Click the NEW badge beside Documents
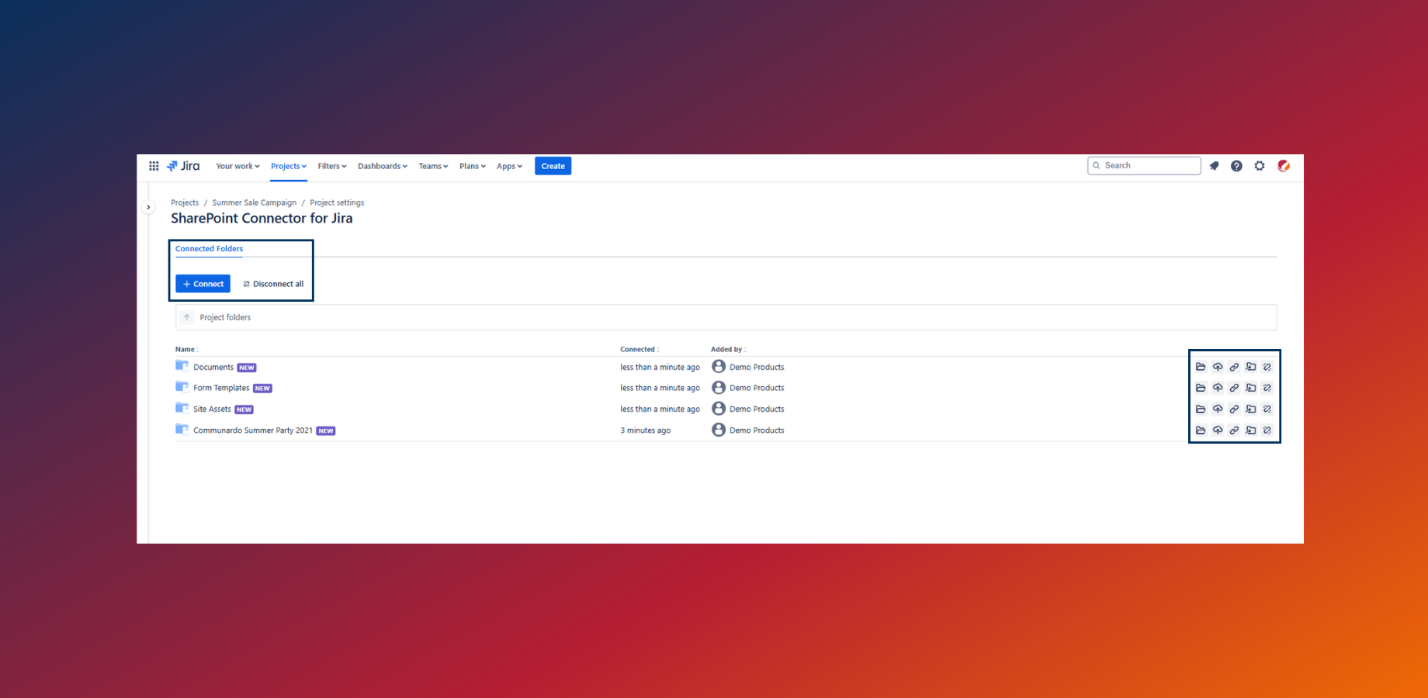This screenshot has width=1428, height=698. click(247, 368)
